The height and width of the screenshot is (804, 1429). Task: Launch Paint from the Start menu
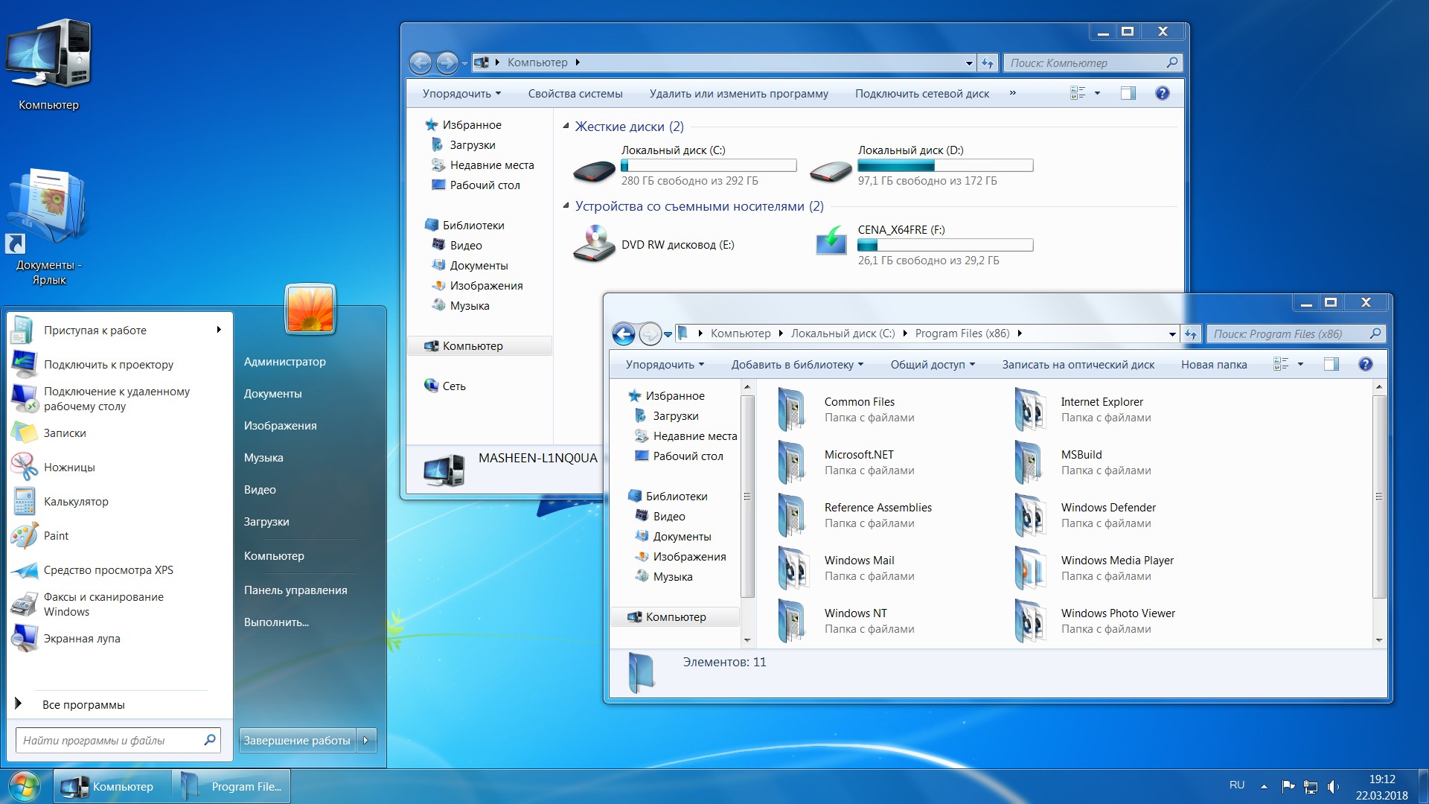56,536
